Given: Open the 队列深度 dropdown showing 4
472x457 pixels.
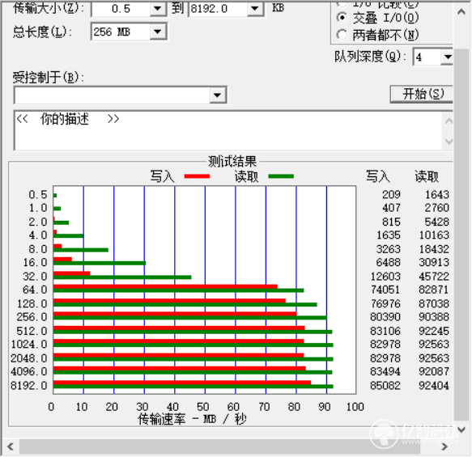Looking at the screenshot, I should (448, 57).
